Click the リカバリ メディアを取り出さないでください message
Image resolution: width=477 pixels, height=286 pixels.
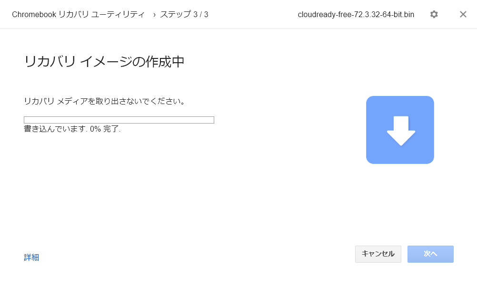click(x=104, y=101)
